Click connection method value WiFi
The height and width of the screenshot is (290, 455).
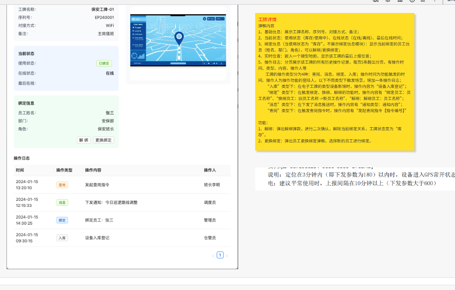point(110,26)
